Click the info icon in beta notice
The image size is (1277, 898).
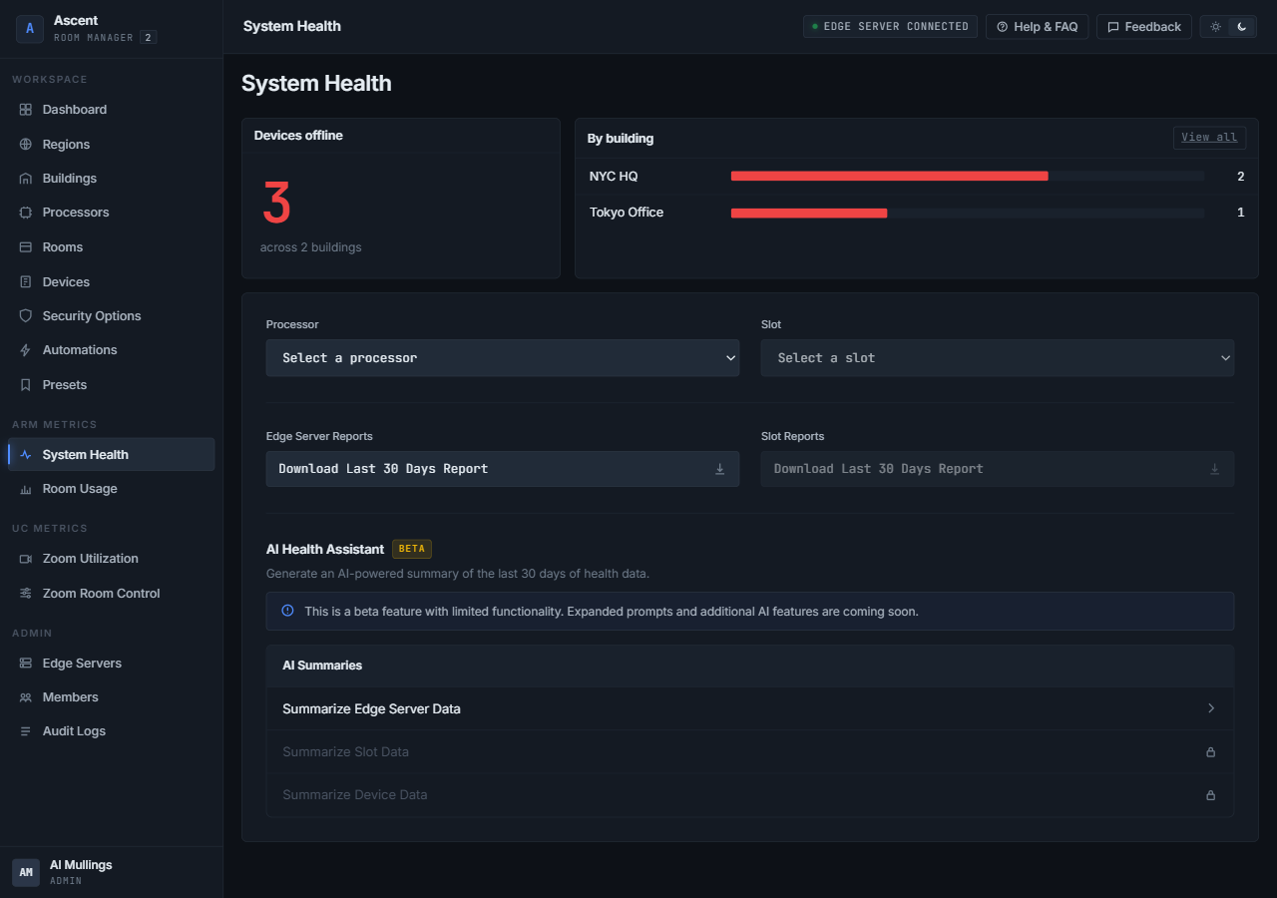pyautogui.click(x=288, y=611)
